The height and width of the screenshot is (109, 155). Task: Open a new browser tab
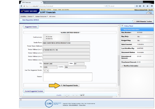45,2
